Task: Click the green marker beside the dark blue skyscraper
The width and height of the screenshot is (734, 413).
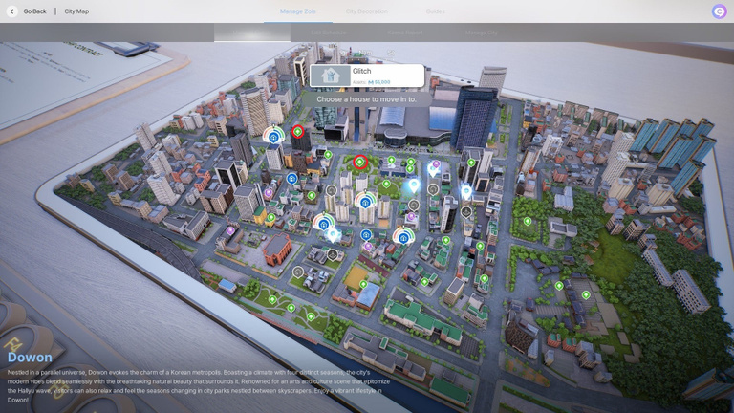Action: (471, 163)
